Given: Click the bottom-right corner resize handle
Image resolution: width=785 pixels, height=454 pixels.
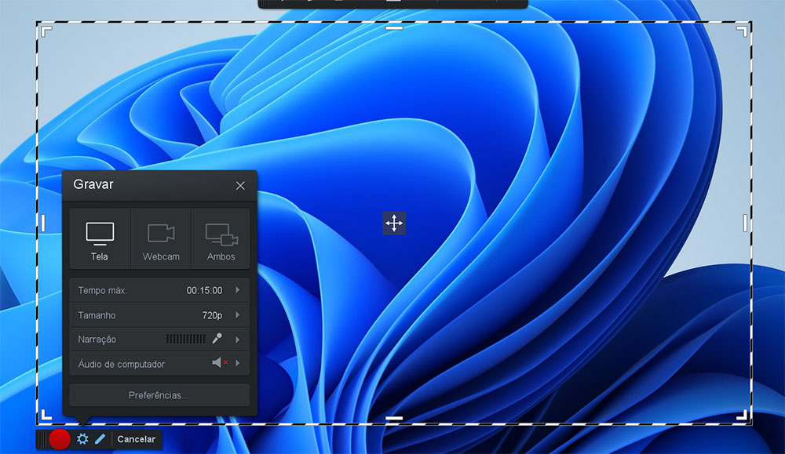Looking at the screenshot, I should tap(742, 415).
